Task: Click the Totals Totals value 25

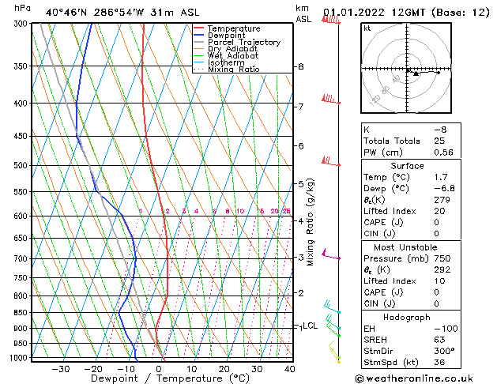Action: pyautogui.click(x=439, y=141)
